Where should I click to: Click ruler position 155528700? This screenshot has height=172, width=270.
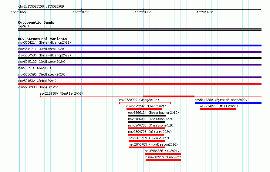[x=81, y=12]
